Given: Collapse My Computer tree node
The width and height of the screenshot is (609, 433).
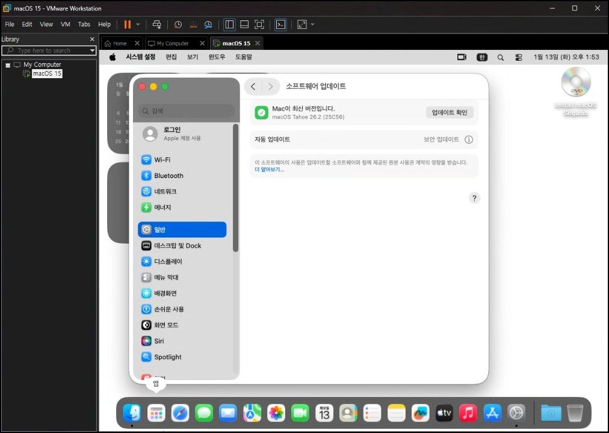Looking at the screenshot, I should pyautogui.click(x=8, y=65).
